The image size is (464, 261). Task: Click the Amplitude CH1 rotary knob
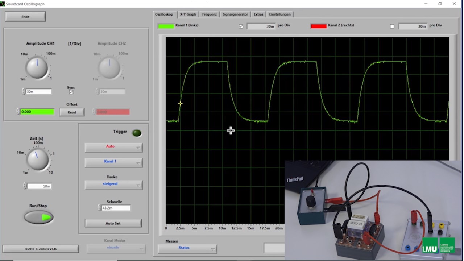pyautogui.click(x=37, y=68)
